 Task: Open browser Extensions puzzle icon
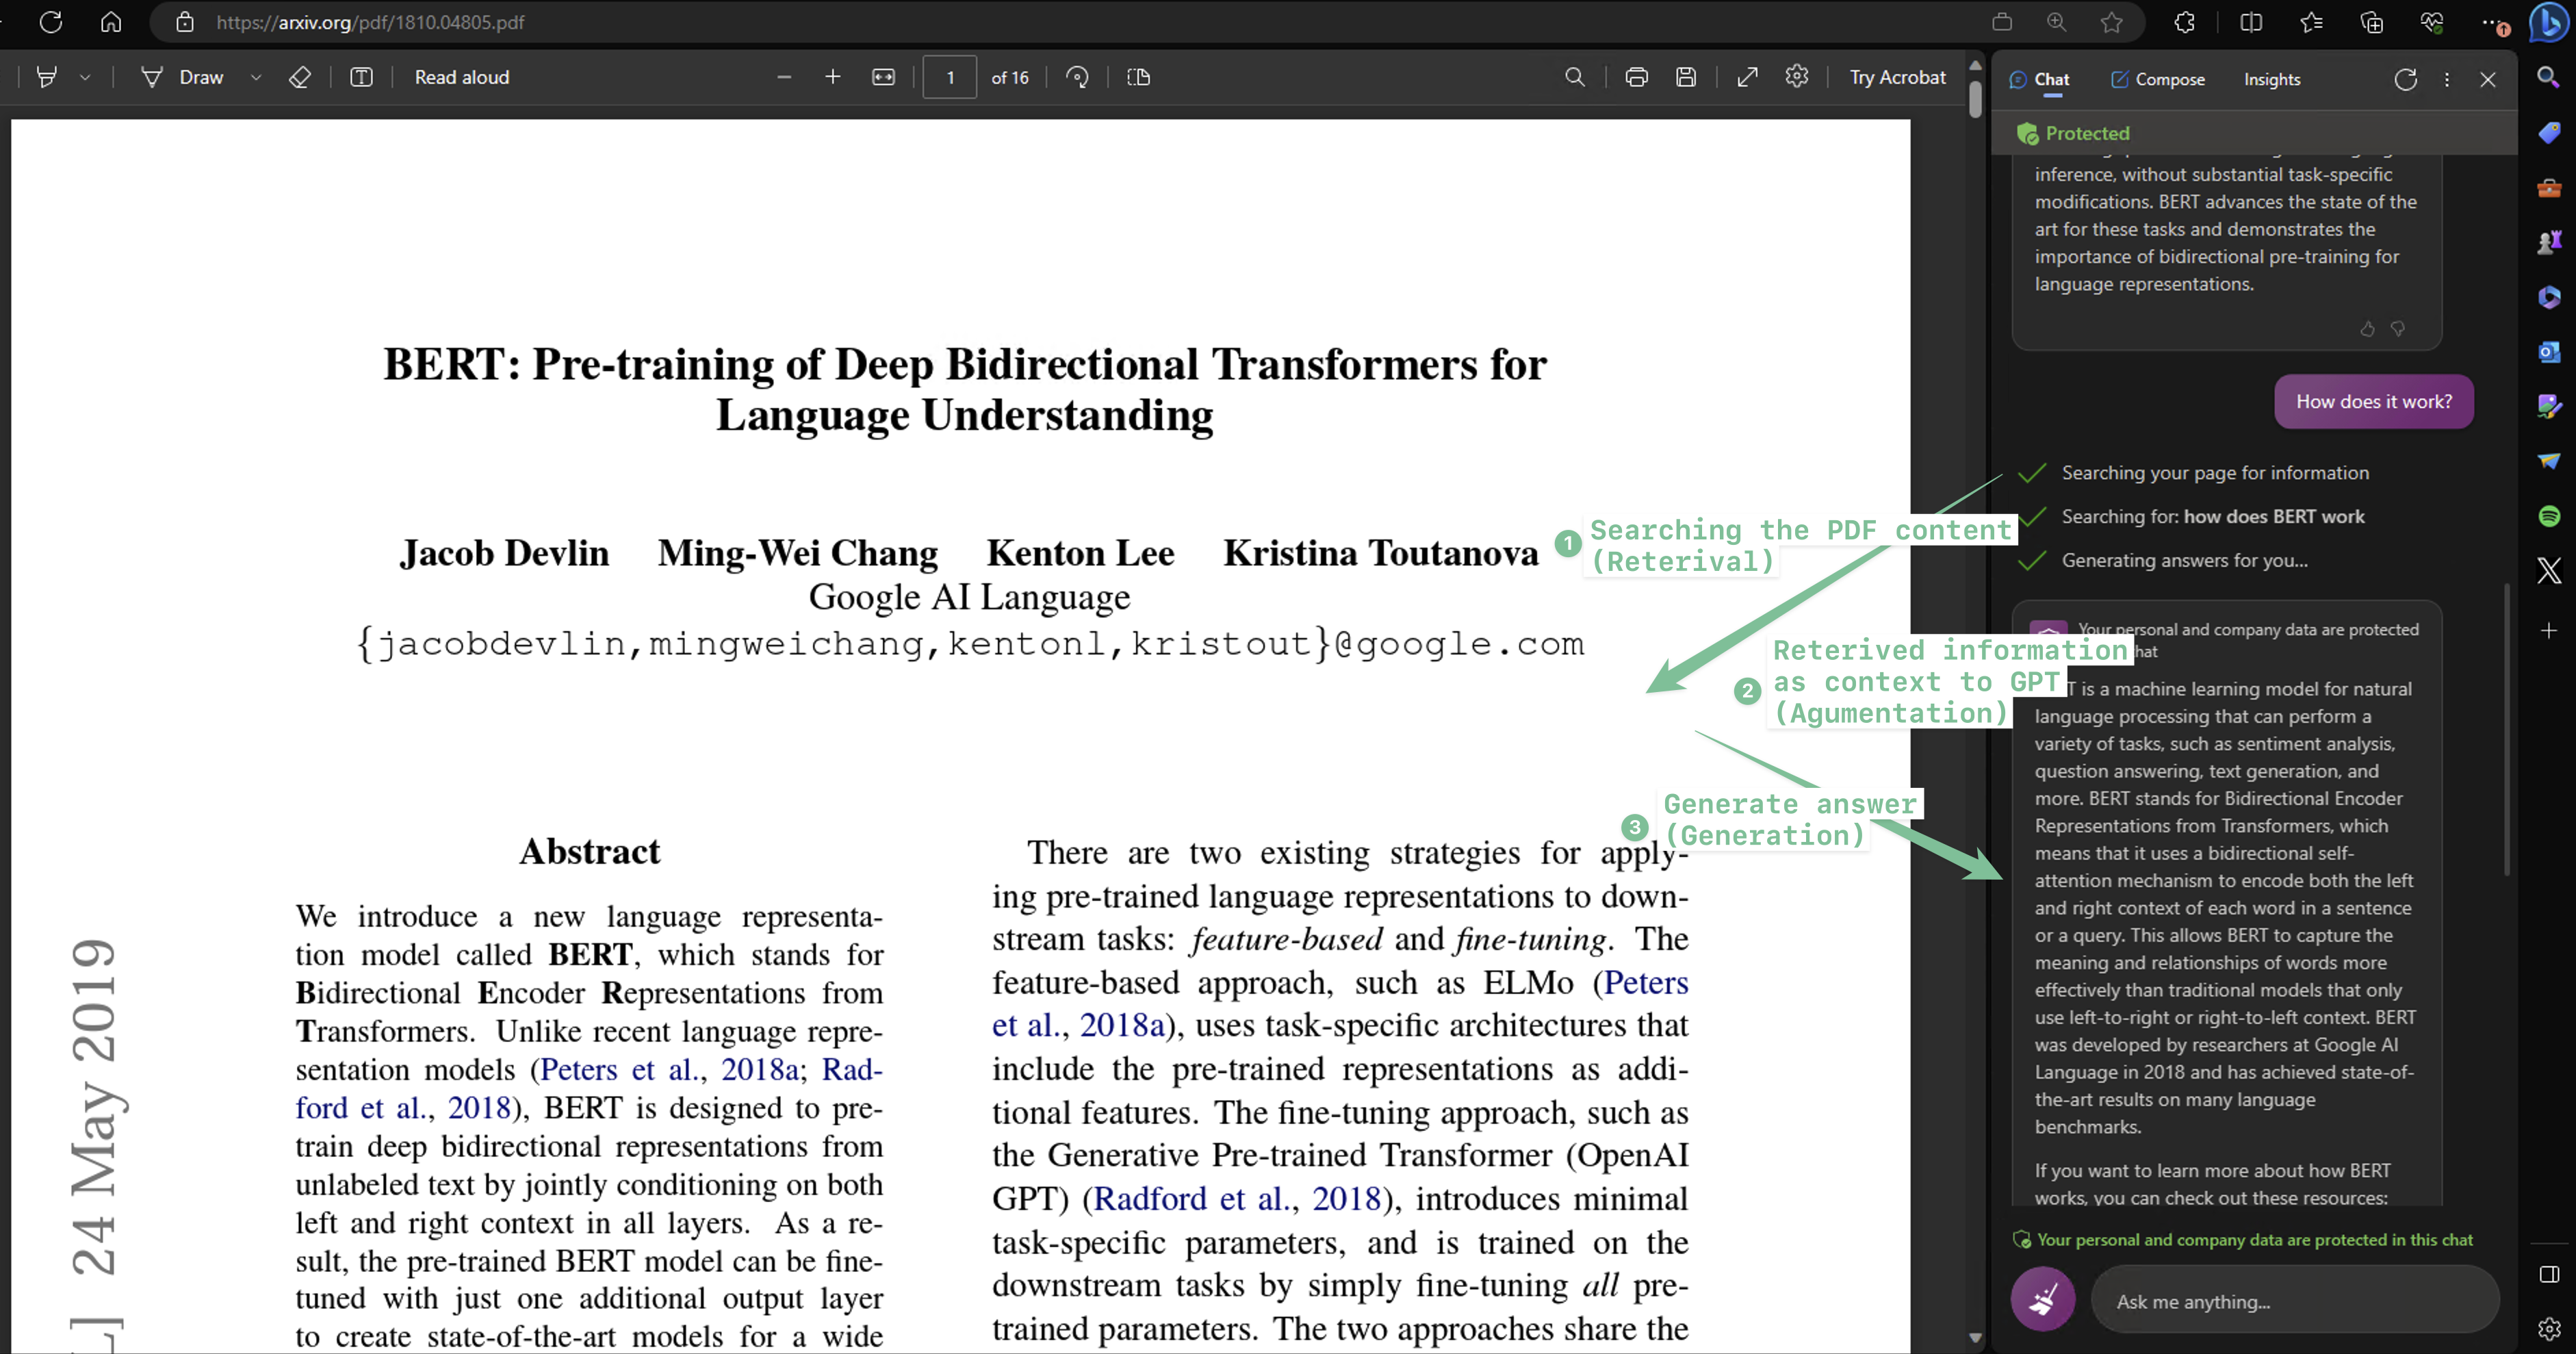pos(2185,22)
